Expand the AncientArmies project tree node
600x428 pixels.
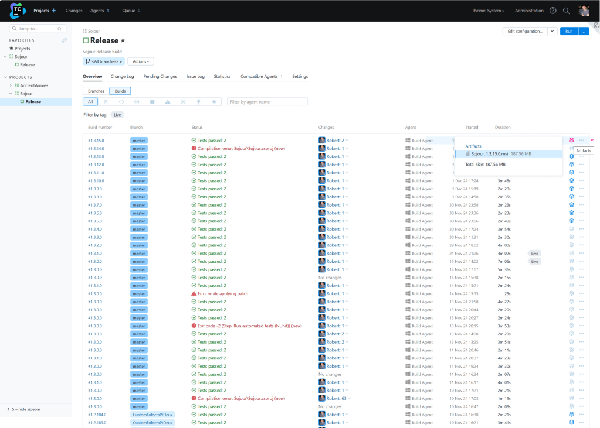11,85
